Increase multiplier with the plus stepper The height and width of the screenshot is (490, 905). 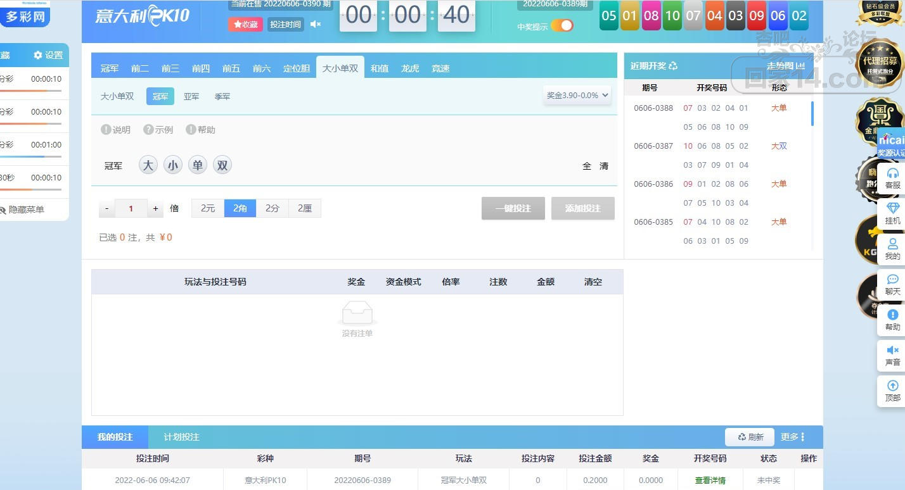[x=156, y=208]
